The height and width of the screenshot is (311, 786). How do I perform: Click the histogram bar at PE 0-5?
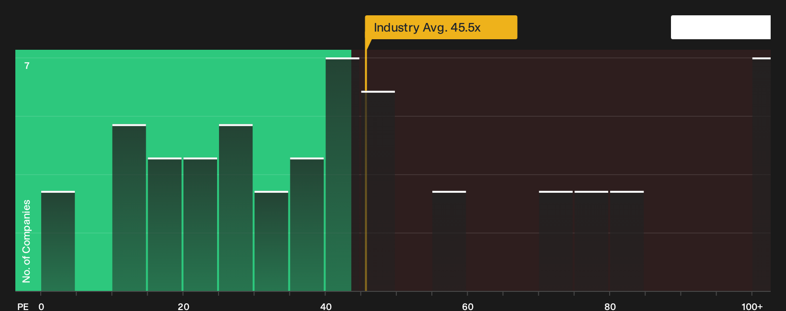[x=58, y=241]
